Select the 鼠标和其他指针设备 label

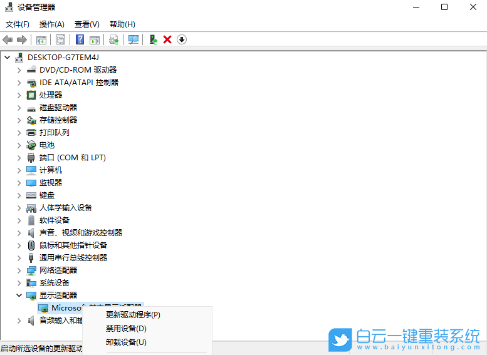coord(73,245)
